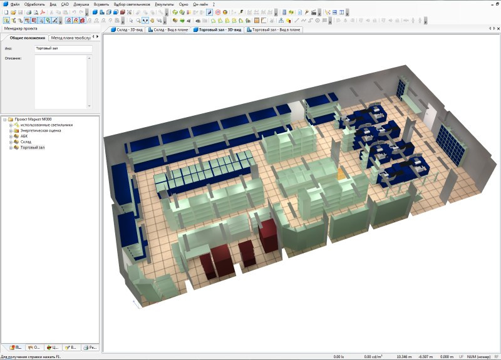This screenshot has height=360, width=501.
Task: Toggle the first yellow selection filter icon
Action: [x=6, y=20]
